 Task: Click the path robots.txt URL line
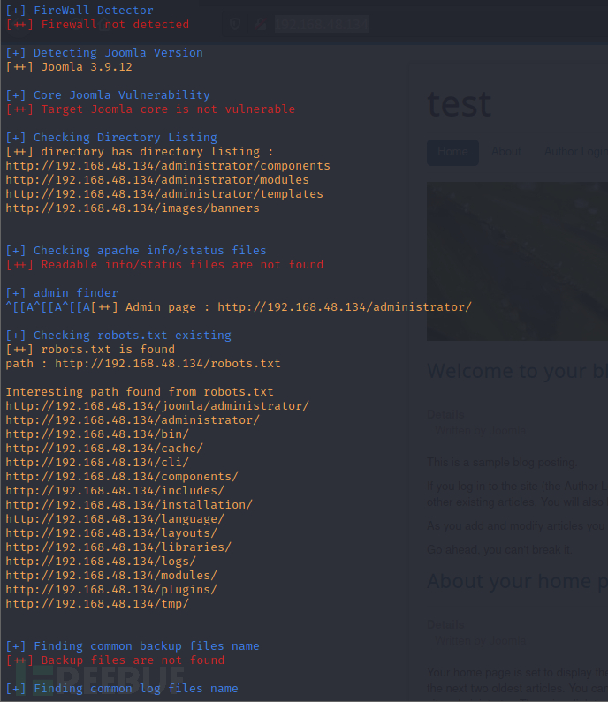tap(143, 364)
